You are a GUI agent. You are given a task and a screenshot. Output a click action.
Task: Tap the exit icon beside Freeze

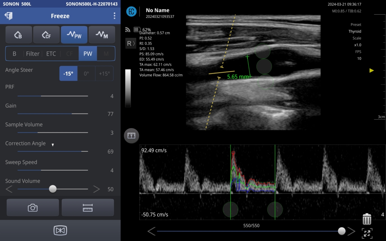point(9,16)
